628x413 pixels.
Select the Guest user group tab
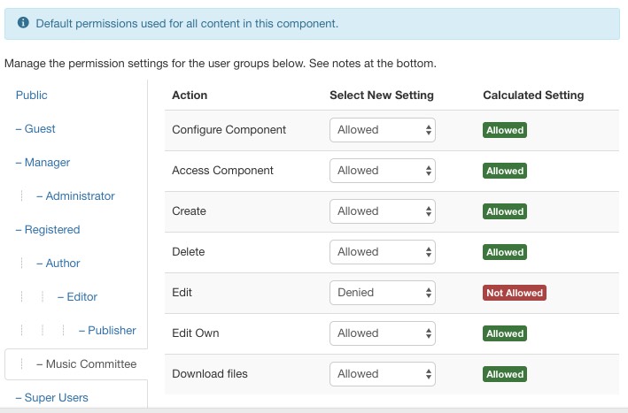[x=35, y=129]
